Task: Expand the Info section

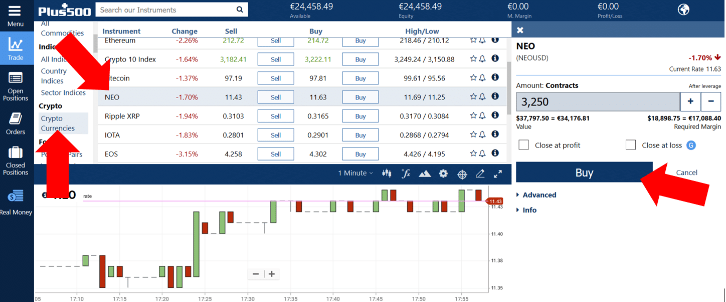Action: [529, 210]
